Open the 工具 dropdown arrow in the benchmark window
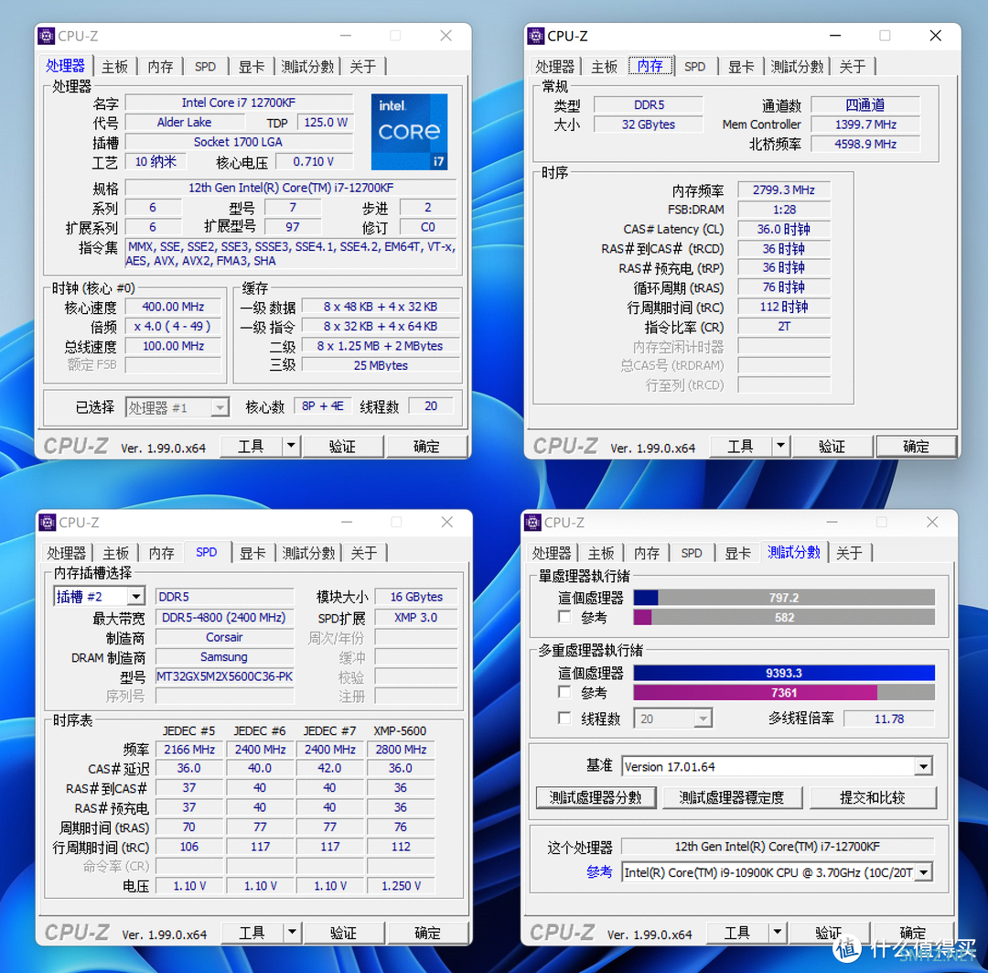This screenshot has height=973, width=988. (777, 932)
